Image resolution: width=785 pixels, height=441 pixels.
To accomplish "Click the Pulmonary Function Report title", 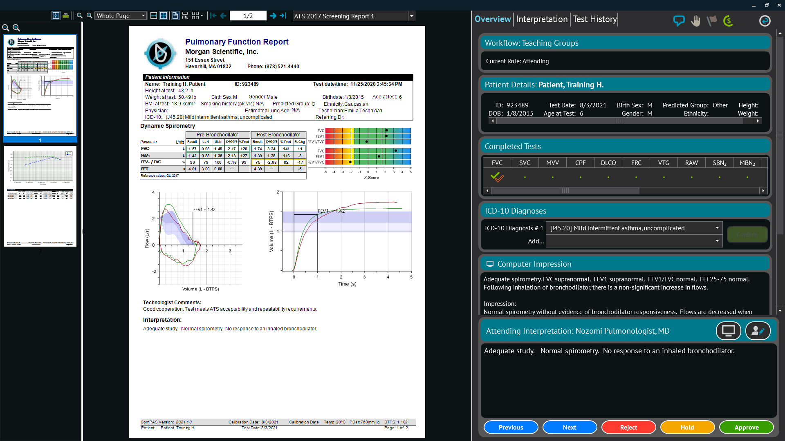I will pyautogui.click(x=237, y=42).
